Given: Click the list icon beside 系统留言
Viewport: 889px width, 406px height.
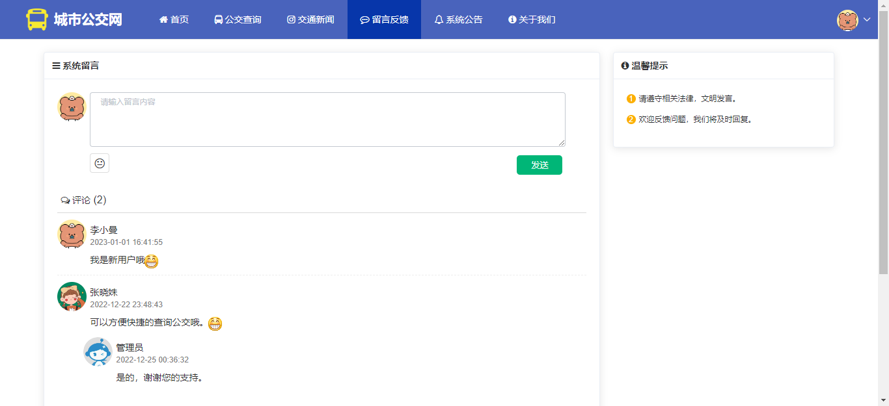Looking at the screenshot, I should point(56,66).
